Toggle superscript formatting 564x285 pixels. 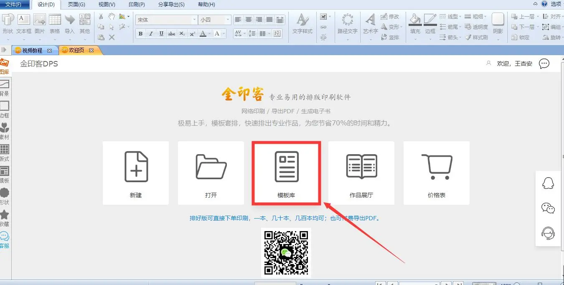click(x=192, y=34)
